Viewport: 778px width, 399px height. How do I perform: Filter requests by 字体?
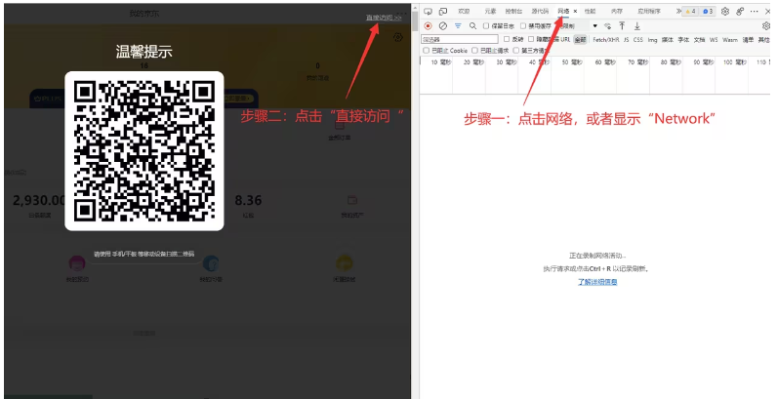[x=683, y=40]
